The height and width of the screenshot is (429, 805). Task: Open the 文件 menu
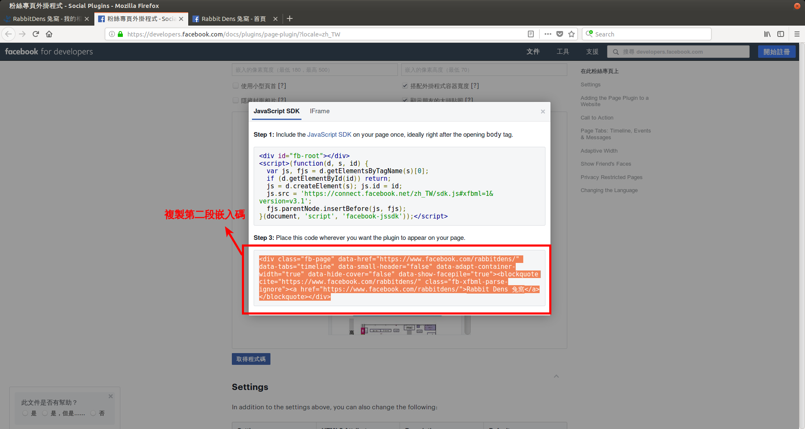coord(533,52)
